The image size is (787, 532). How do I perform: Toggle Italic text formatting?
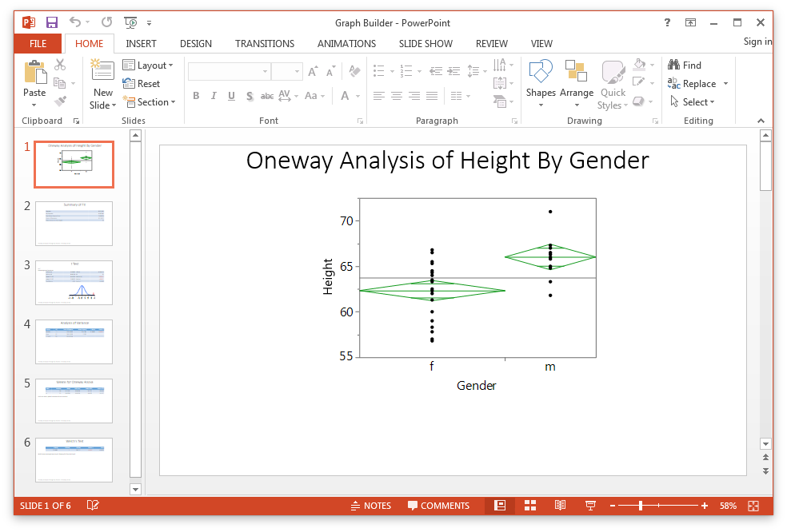pyautogui.click(x=214, y=96)
